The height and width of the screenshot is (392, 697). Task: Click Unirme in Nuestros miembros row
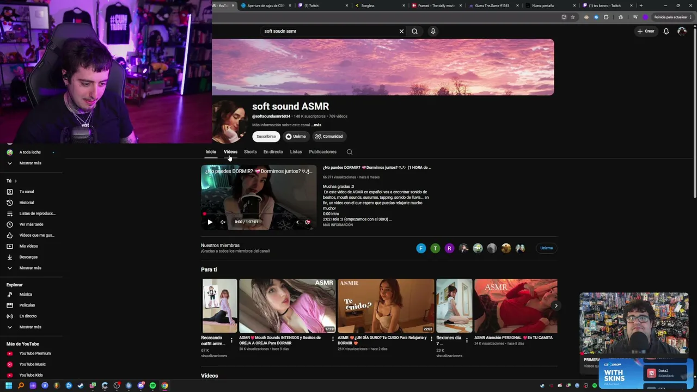(x=547, y=248)
